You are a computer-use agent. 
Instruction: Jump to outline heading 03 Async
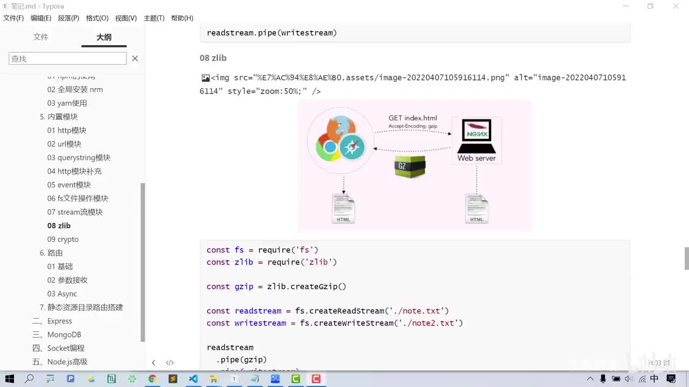62,294
